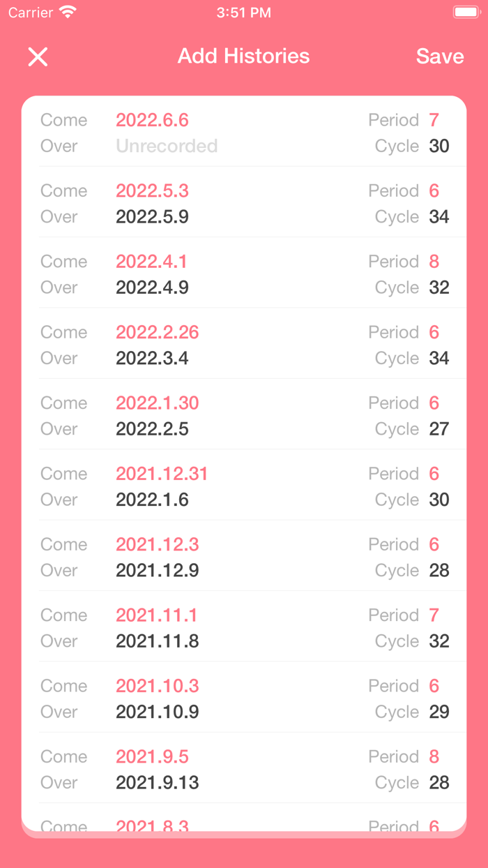Edit the Come date 2021.12.31
The width and height of the screenshot is (488, 868).
pos(162,474)
